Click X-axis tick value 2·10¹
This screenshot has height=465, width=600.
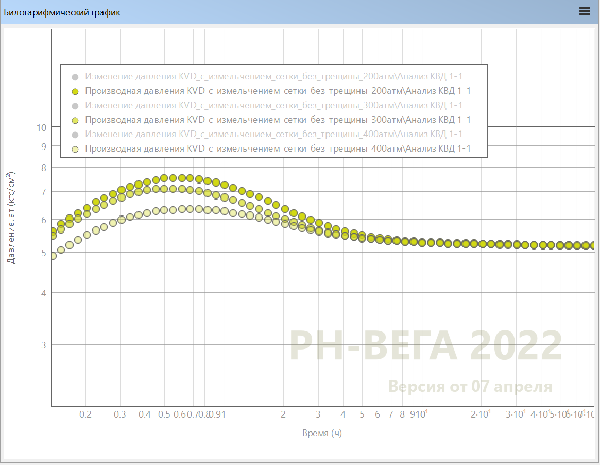[x=481, y=414]
